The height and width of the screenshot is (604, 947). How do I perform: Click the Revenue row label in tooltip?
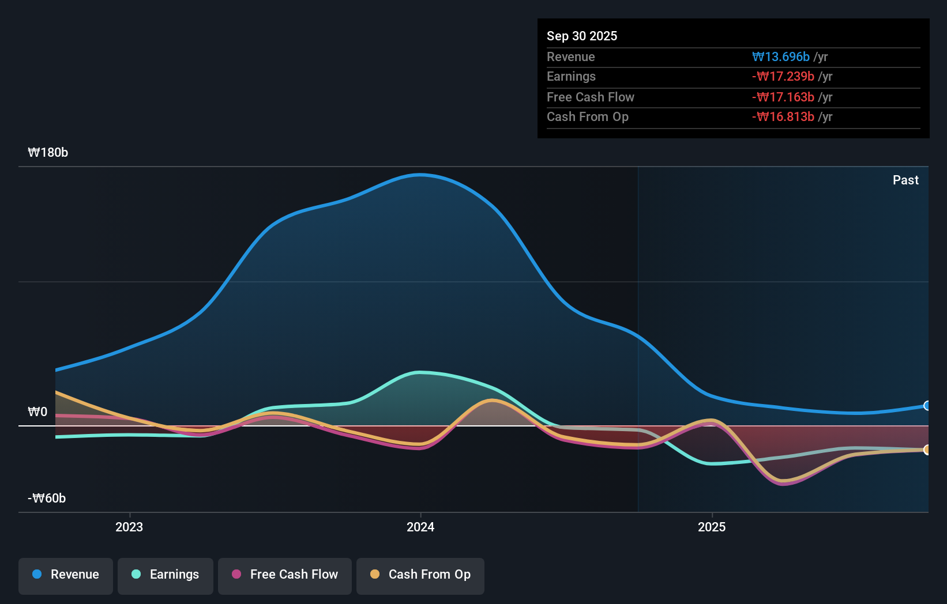[571, 56]
